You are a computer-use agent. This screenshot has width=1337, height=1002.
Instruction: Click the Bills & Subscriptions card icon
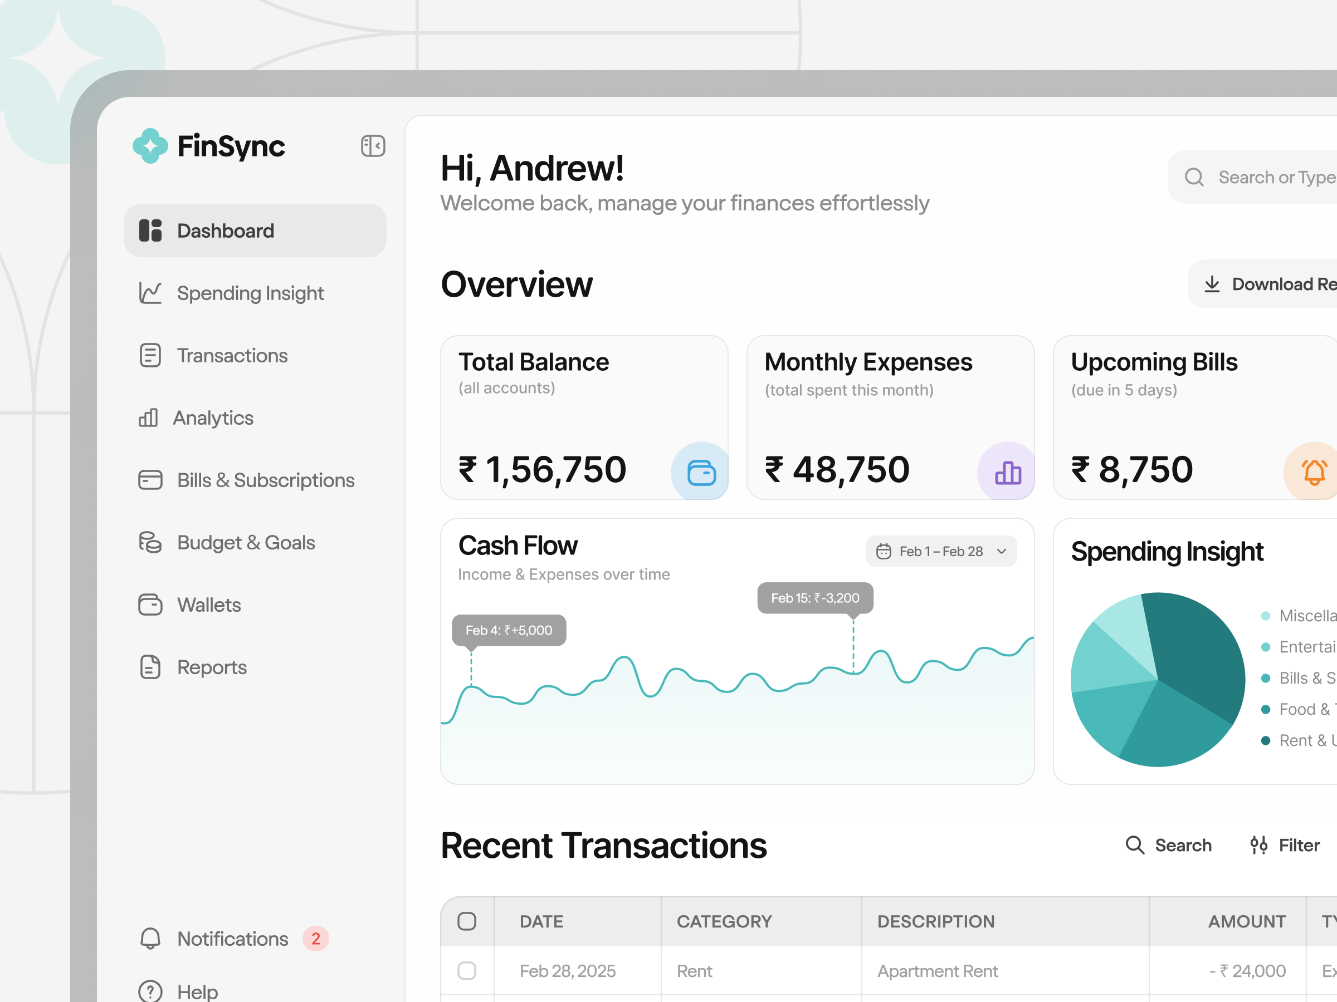pyautogui.click(x=150, y=480)
